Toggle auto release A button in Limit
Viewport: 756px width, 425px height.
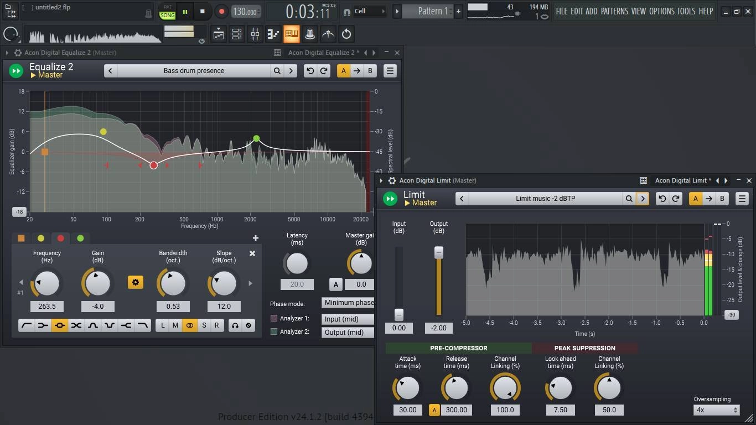(x=434, y=410)
